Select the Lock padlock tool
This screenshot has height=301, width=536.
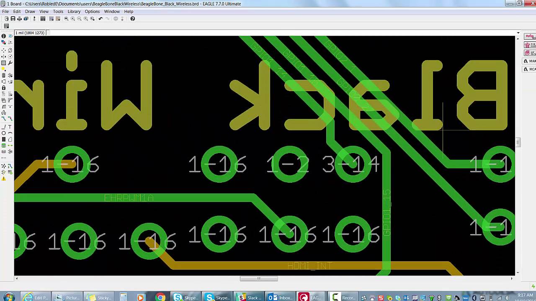pos(4,88)
